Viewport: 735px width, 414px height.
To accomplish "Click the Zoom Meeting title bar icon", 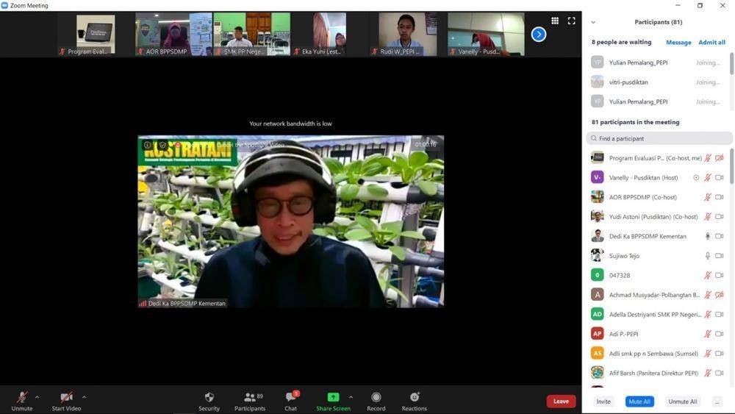I will pyautogui.click(x=4, y=6).
